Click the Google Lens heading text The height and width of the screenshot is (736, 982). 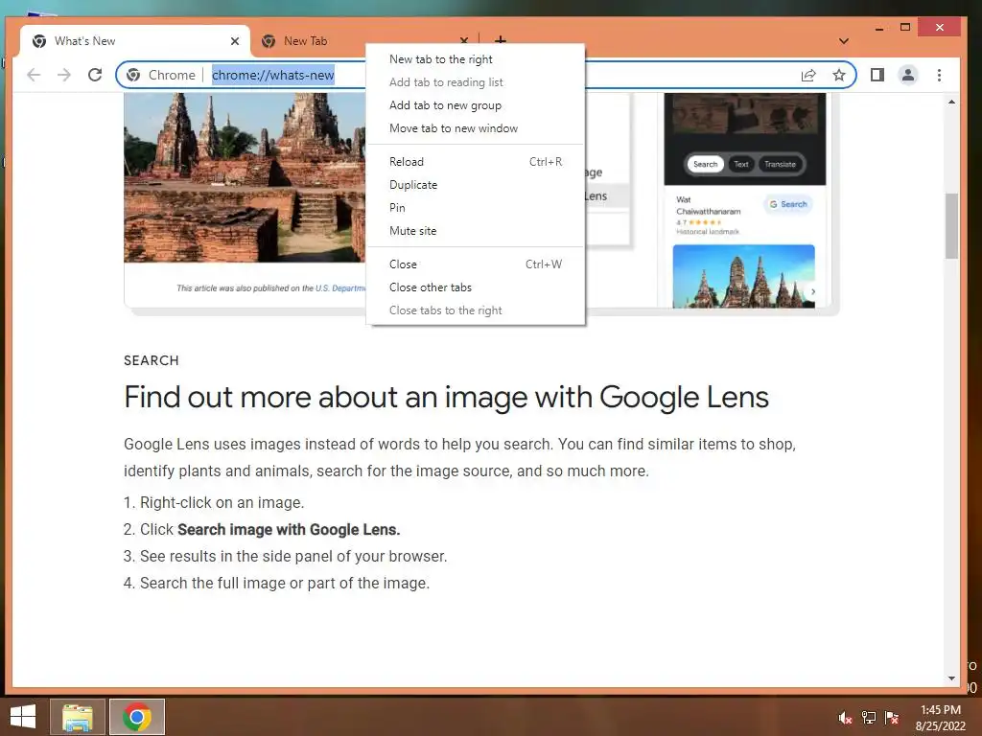[446, 398]
